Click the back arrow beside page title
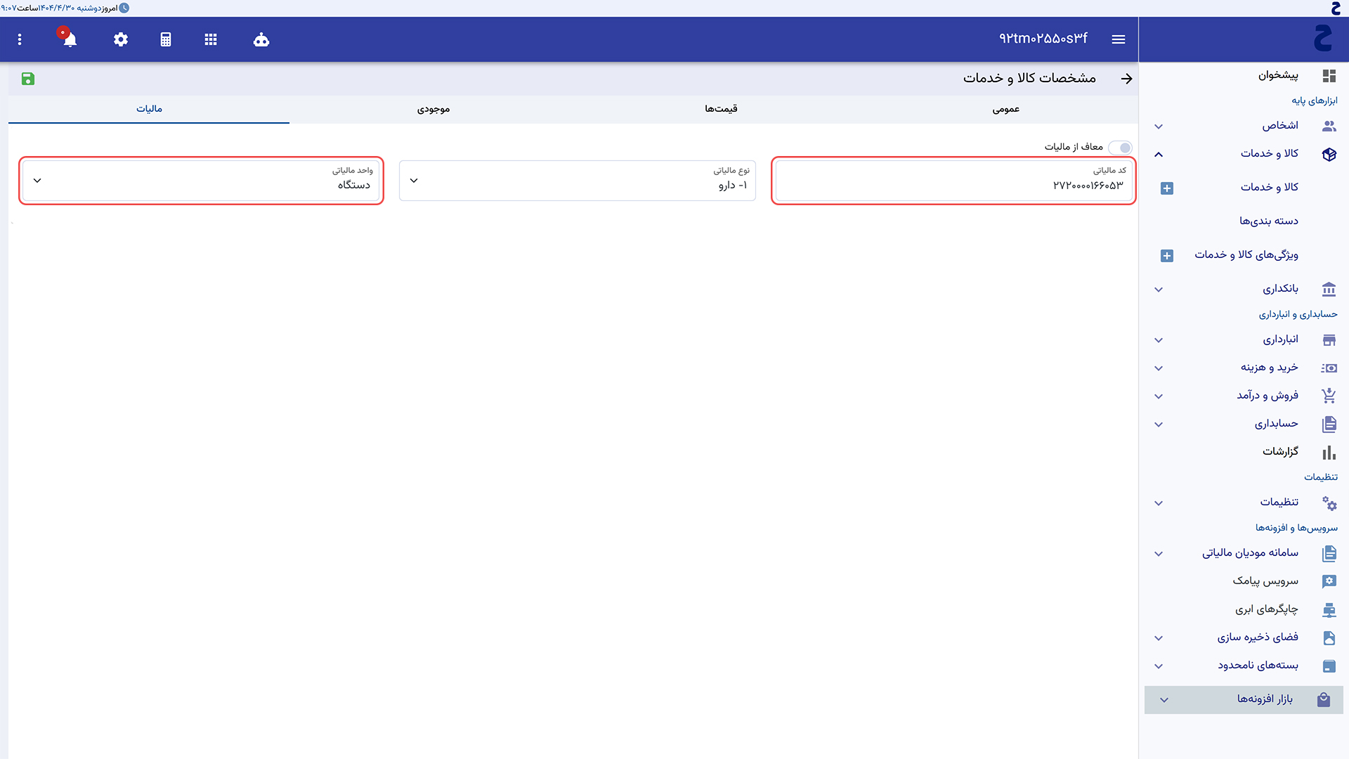The image size is (1349, 759). point(1126,79)
